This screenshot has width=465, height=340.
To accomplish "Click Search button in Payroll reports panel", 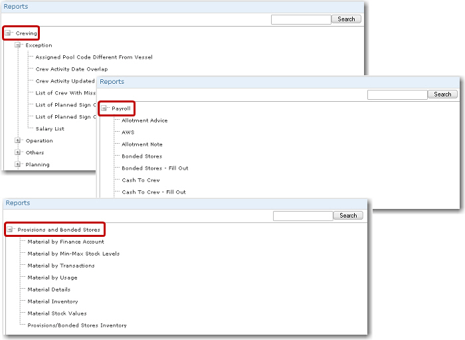I will (442, 94).
